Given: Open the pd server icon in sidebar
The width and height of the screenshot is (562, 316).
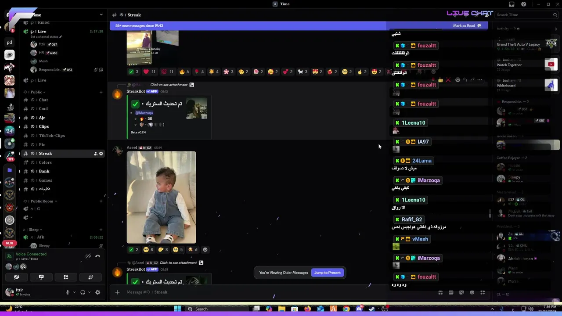Looking at the screenshot, I should [9, 43].
